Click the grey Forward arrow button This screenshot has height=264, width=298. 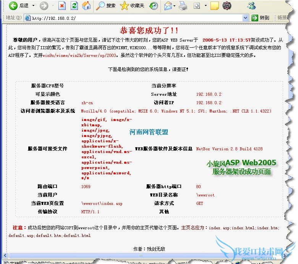click(44, 6)
